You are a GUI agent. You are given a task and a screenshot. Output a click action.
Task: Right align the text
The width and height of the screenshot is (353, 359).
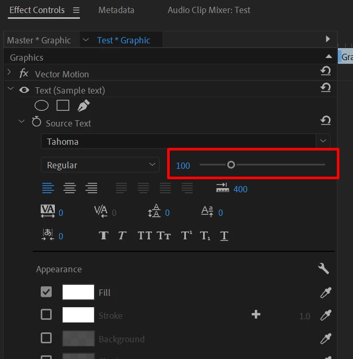(x=91, y=188)
